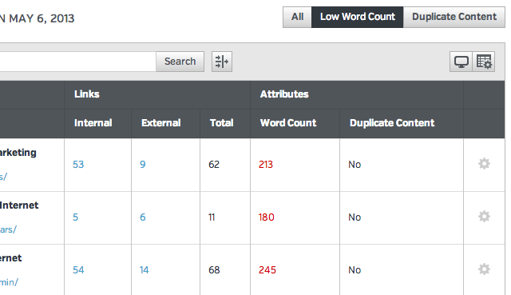This screenshot has height=295, width=511.
Task: Click the Links group header
Action: (x=87, y=94)
